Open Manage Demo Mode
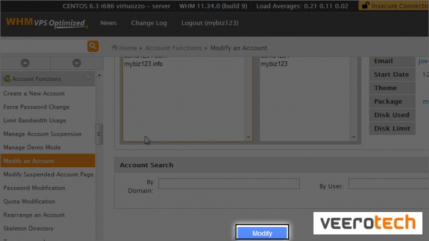The width and height of the screenshot is (429, 241). 32,147
